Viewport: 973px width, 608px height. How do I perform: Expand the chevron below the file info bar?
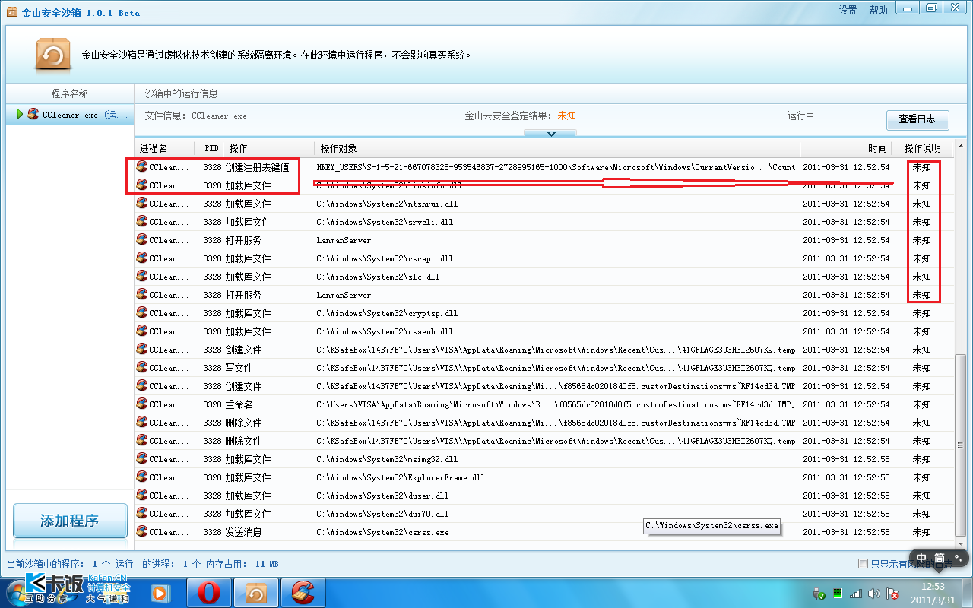pyautogui.click(x=550, y=134)
